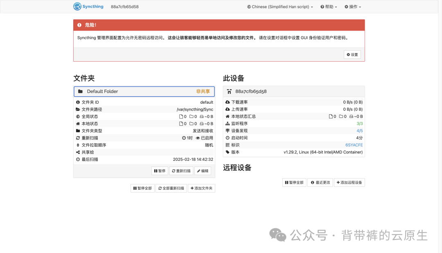Click the folder icon beside Default Folder

[x=80, y=91]
